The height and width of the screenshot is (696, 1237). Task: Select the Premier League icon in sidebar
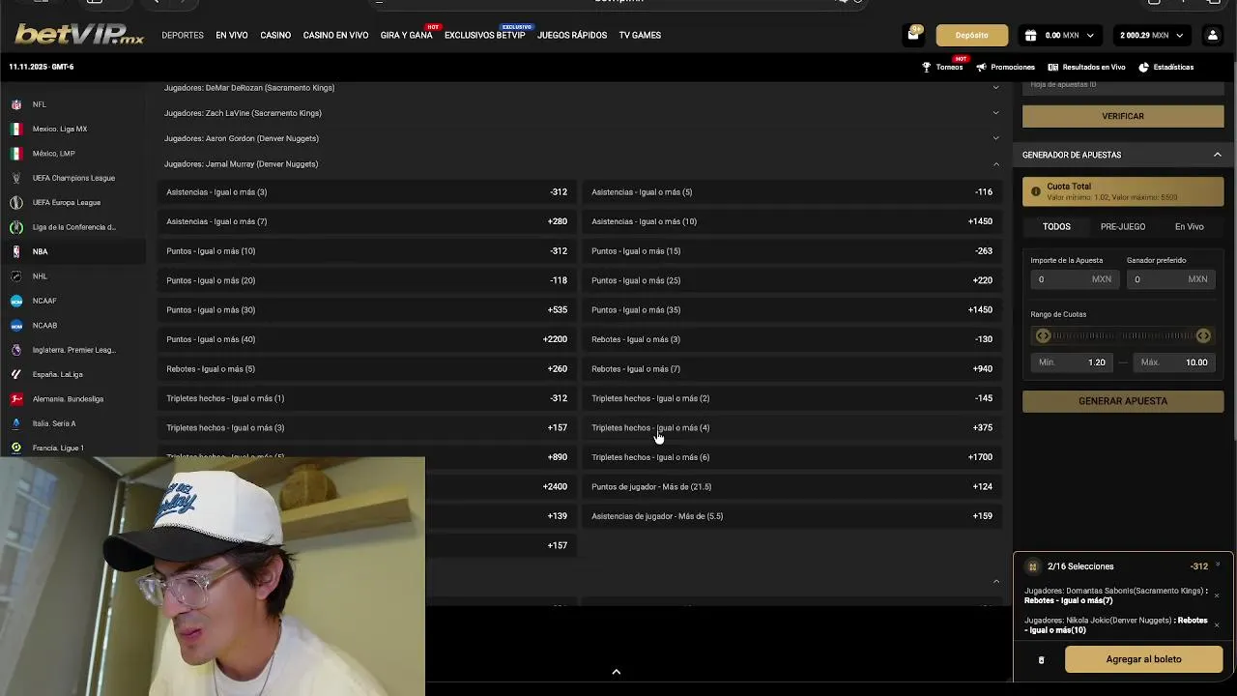(16, 350)
